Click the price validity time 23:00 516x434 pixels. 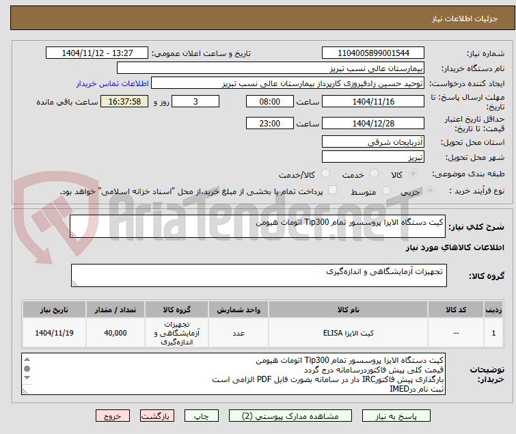click(x=270, y=124)
